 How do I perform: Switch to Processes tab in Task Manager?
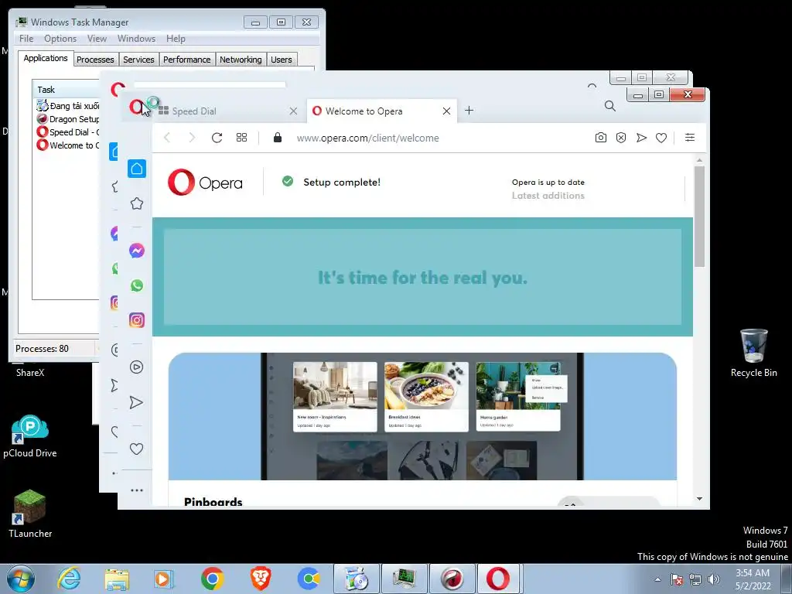point(95,60)
